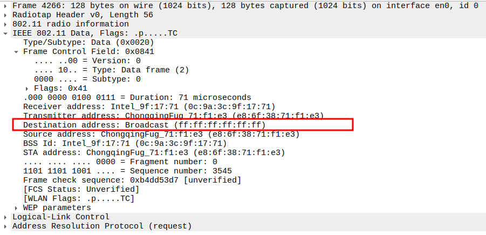The height and width of the screenshot is (235, 486).
Task: Expand the Radiotap Header section
Action: point(6,15)
